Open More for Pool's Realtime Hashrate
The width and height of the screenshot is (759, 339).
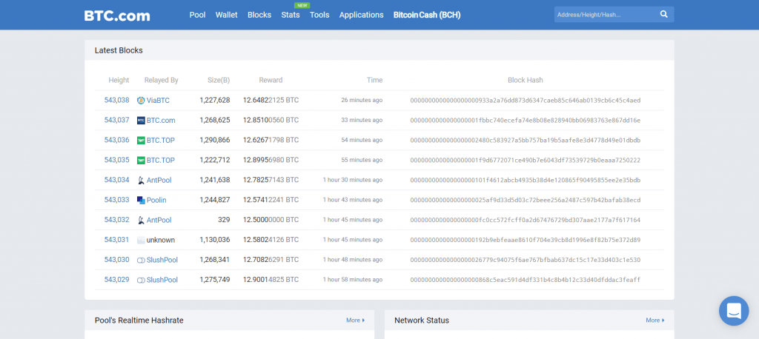pyautogui.click(x=355, y=320)
